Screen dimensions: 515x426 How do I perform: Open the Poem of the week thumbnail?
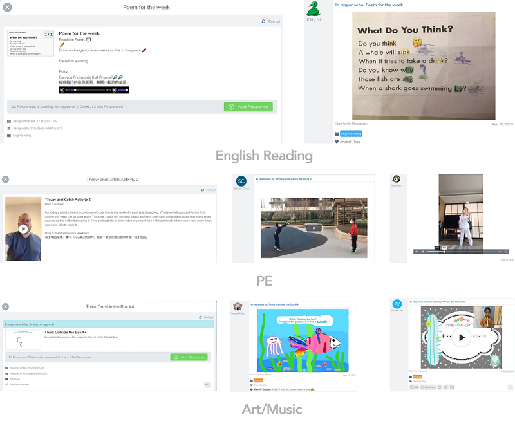tap(30, 43)
